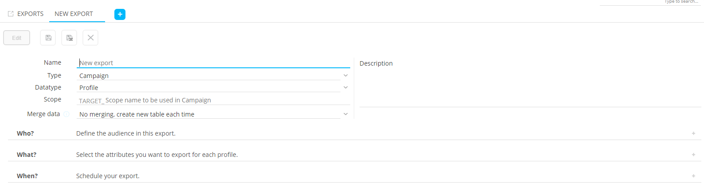Expand the Who? section with plus icon

click(693, 133)
